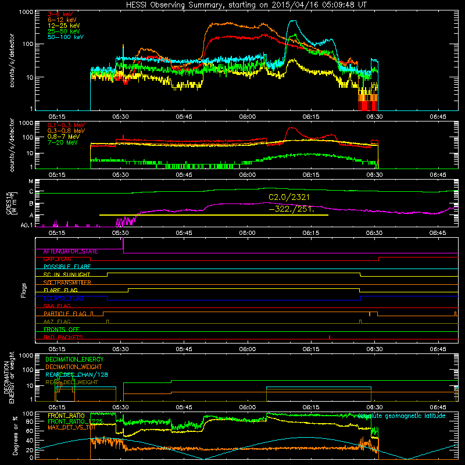The image size is (465, 465).
Task: Click the FRONT_RATIO legend label
Action: point(66,416)
